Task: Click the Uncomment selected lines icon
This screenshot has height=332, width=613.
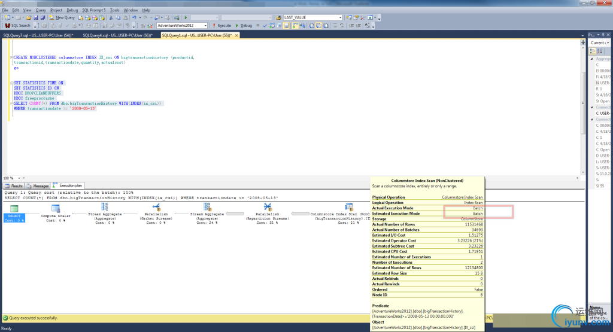Action: click(342, 25)
